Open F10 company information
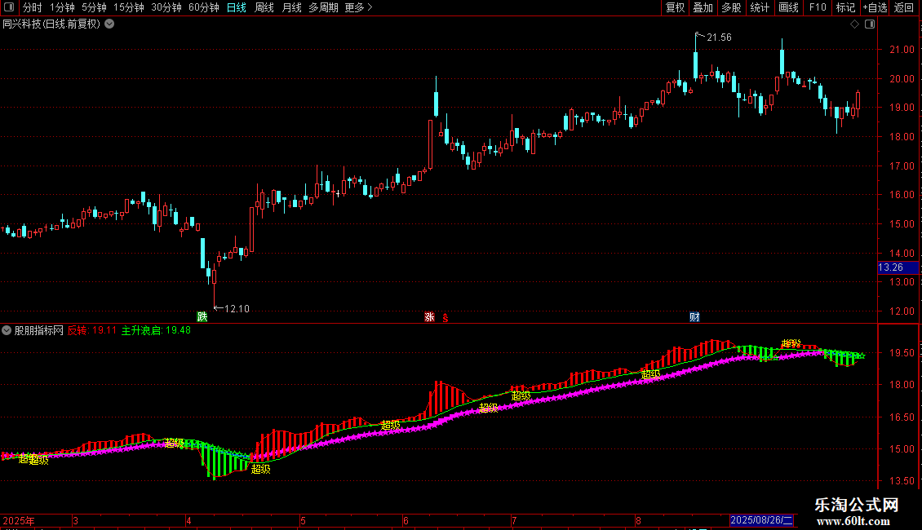This screenshot has width=922, height=530. [818, 7]
